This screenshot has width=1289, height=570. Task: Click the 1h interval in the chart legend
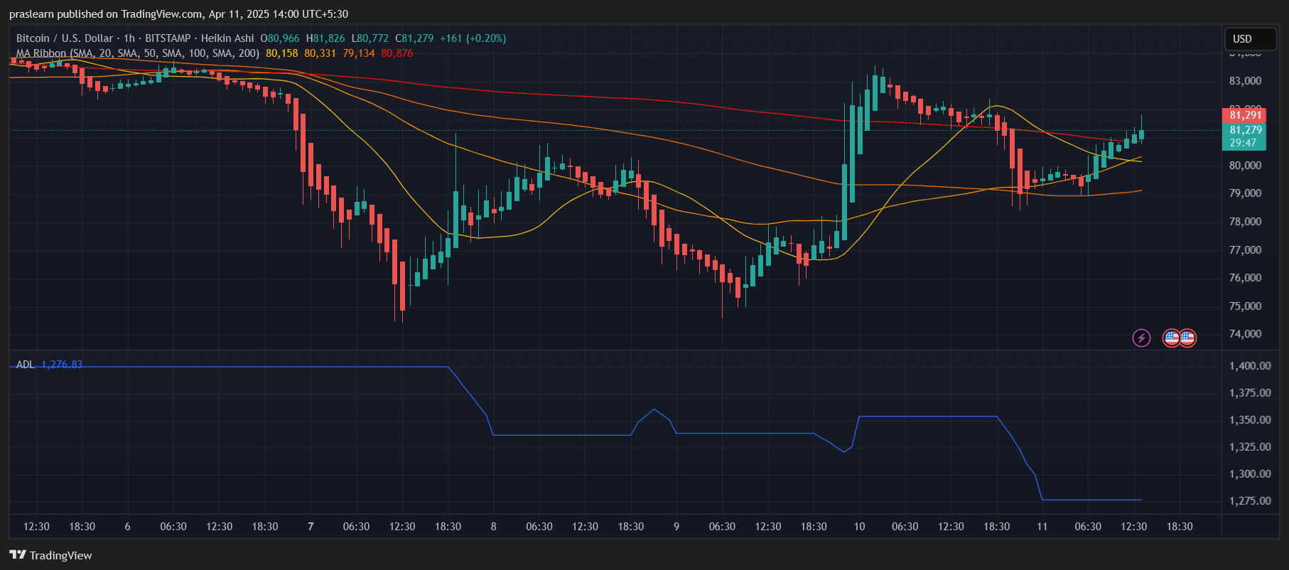[x=129, y=38]
